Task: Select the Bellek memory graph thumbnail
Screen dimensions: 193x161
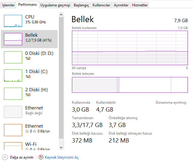Action: coord(13,39)
